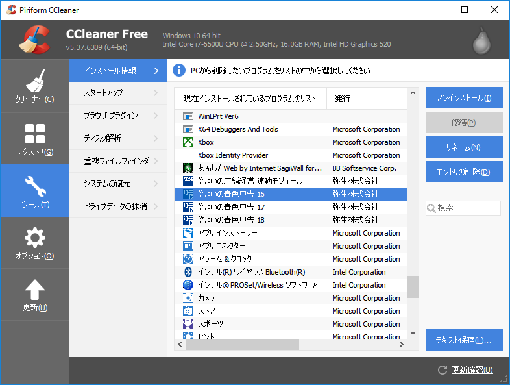Click the アンインストール(I) button

click(464, 97)
